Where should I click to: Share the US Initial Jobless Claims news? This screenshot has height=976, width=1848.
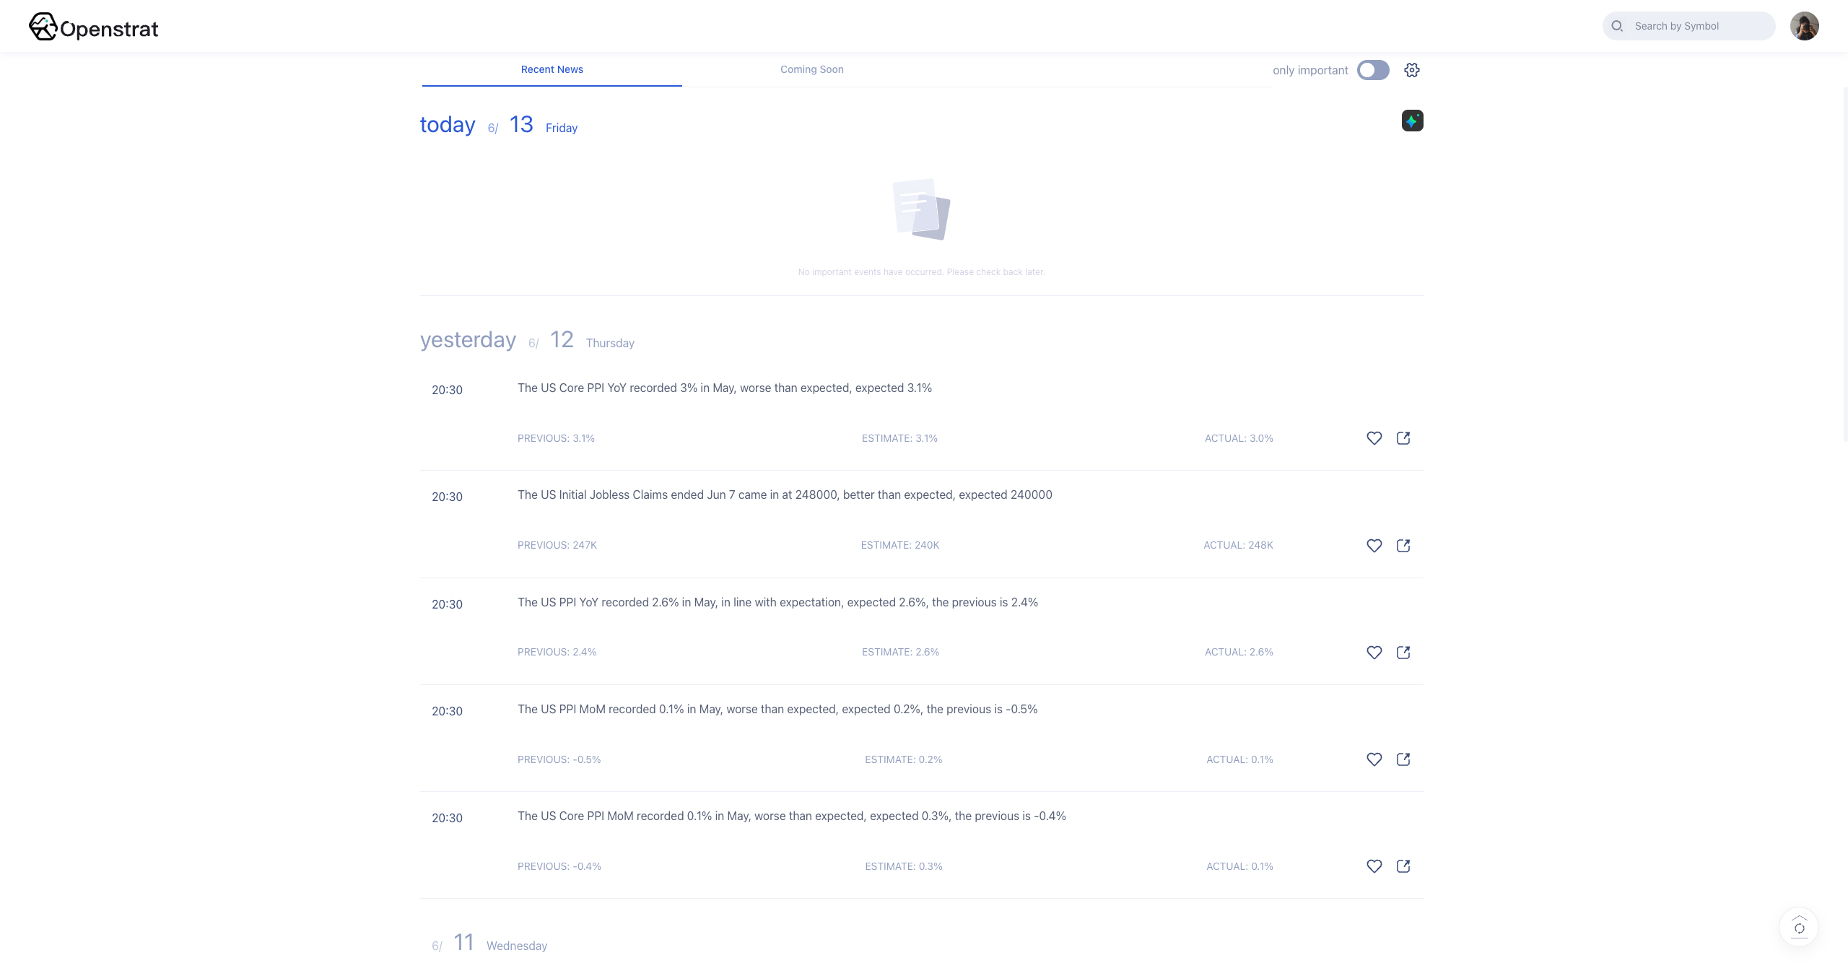[x=1403, y=546]
